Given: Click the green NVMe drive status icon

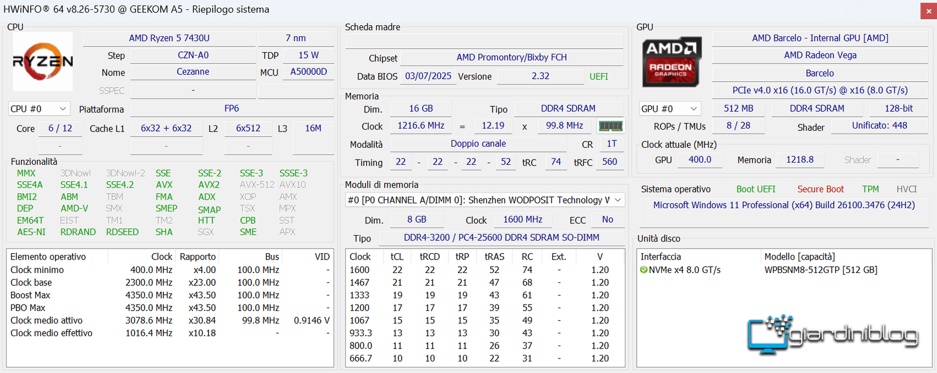Looking at the screenshot, I should click(x=644, y=270).
